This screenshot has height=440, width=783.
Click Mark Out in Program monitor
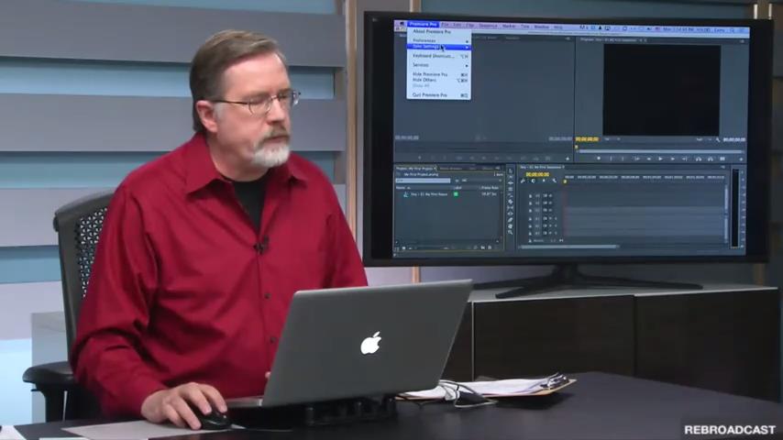[623, 159]
